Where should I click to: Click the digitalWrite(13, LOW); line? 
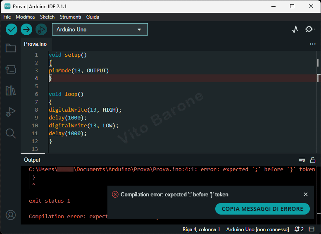point(83,125)
